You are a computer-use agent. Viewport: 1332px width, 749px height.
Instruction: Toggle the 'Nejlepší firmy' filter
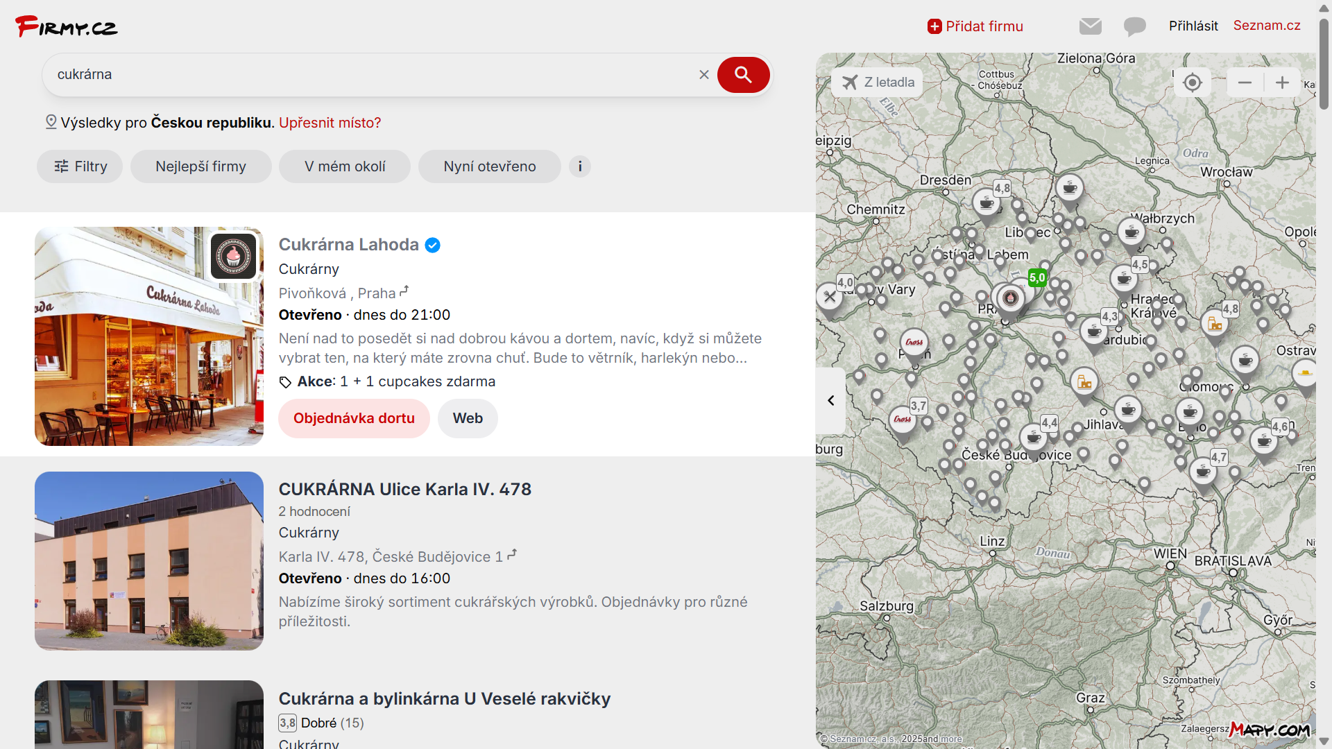coord(200,166)
